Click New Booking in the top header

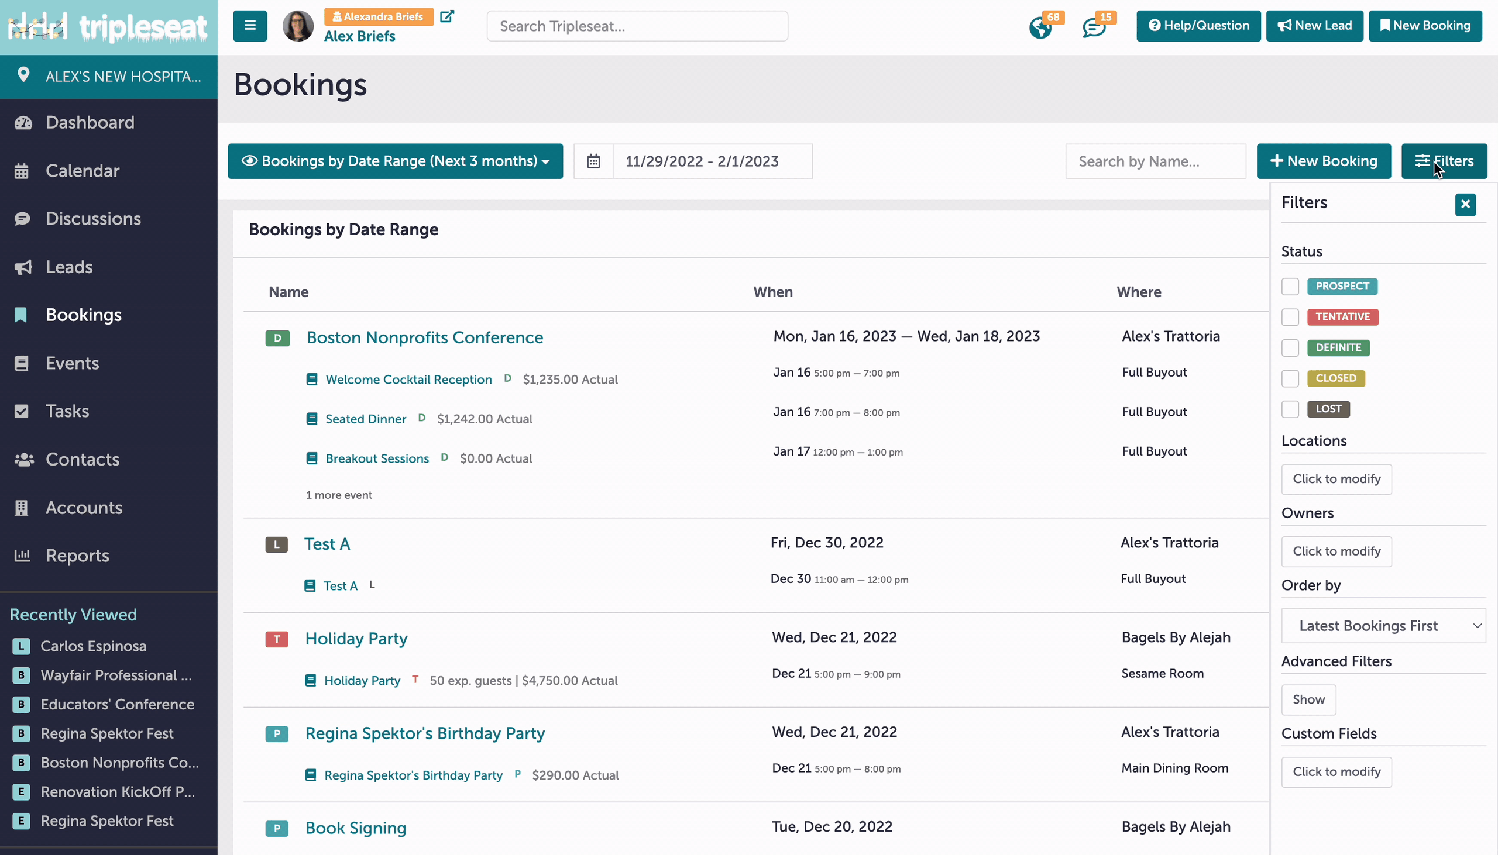[1425, 26]
